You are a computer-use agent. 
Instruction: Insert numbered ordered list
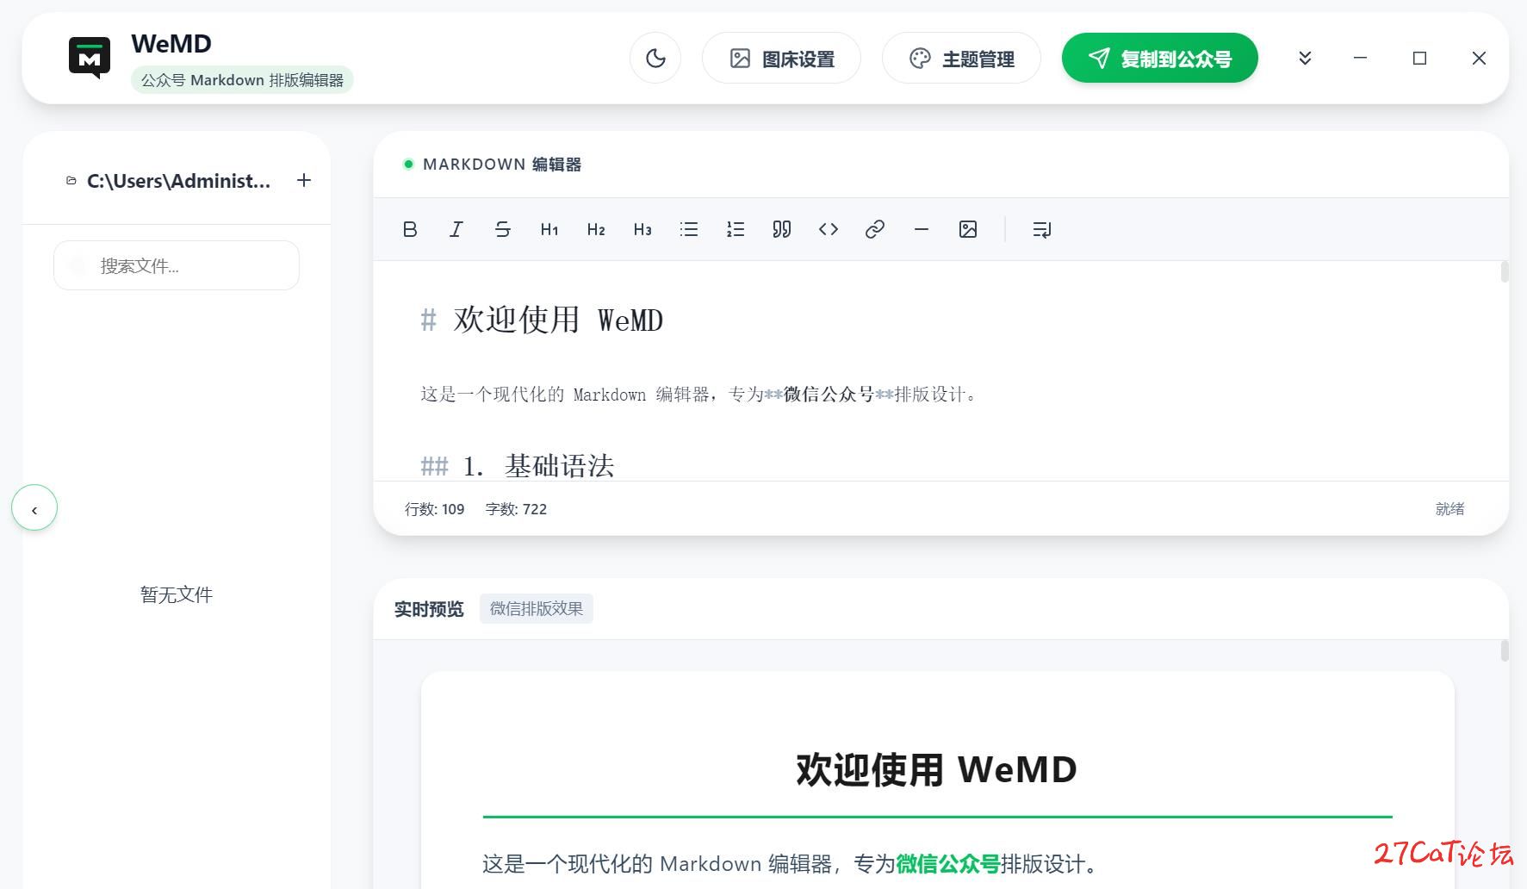click(x=736, y=229)
